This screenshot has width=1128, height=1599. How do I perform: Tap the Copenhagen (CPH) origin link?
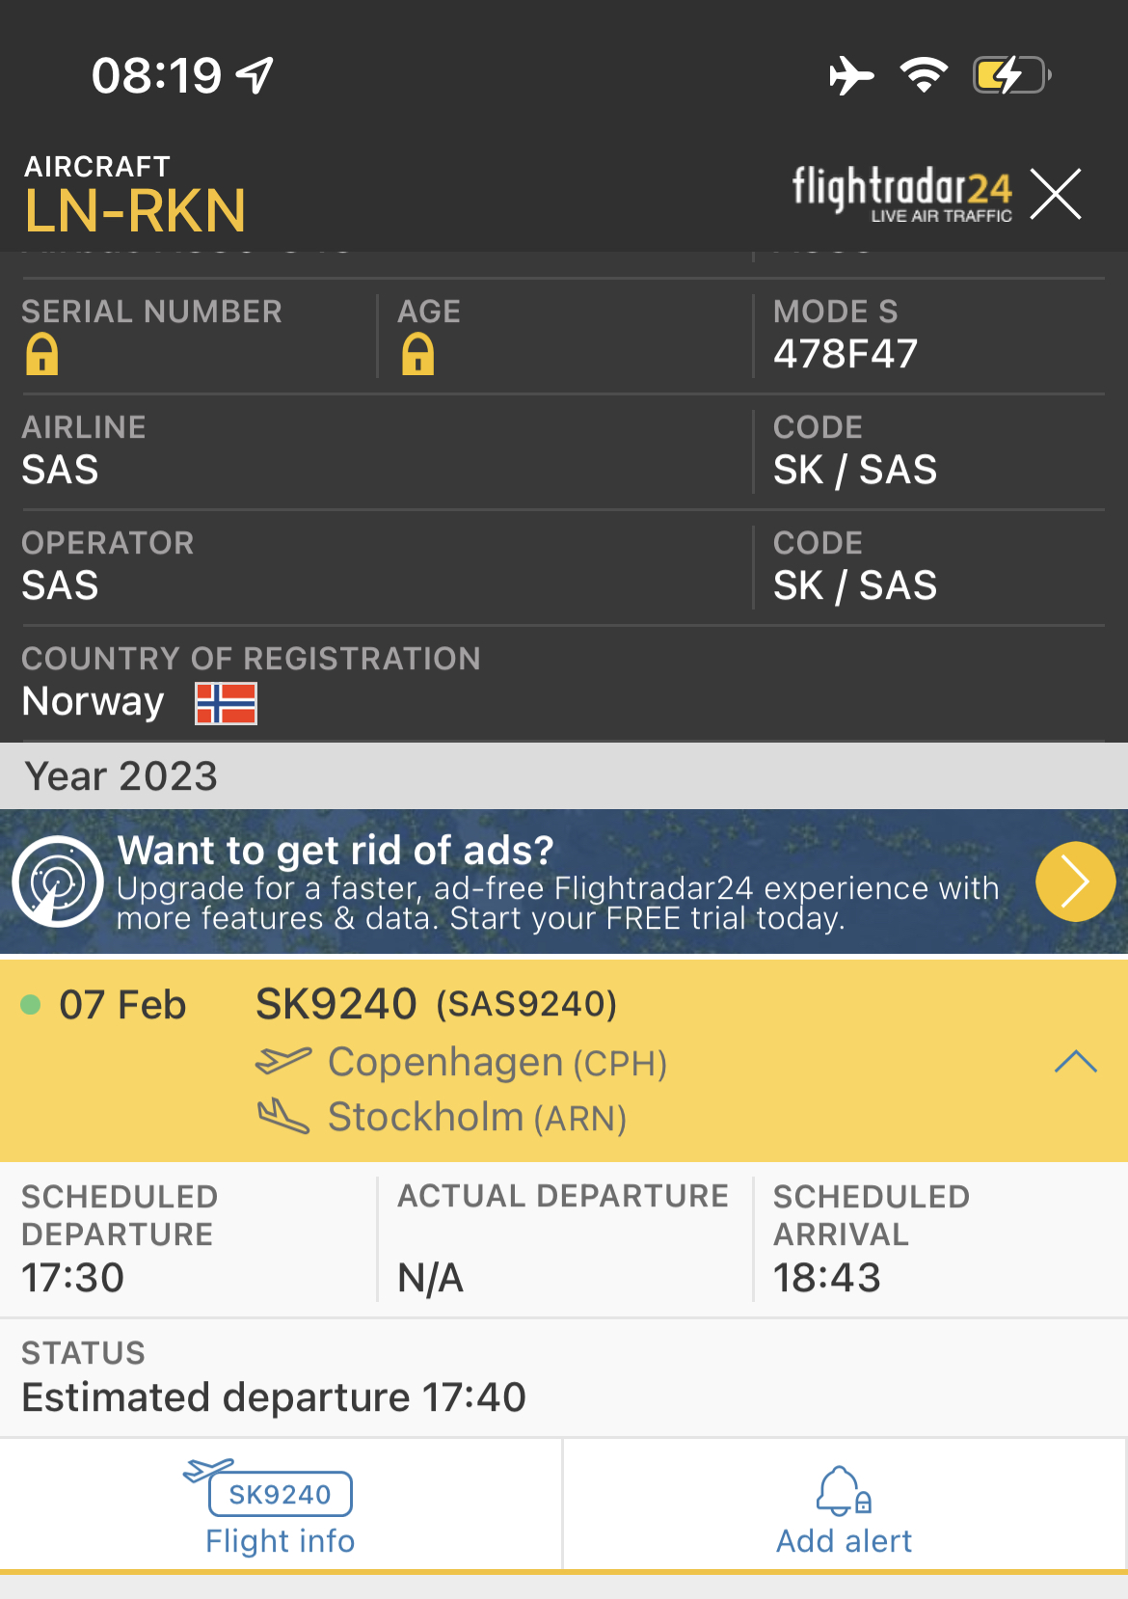pos(497,1063)
